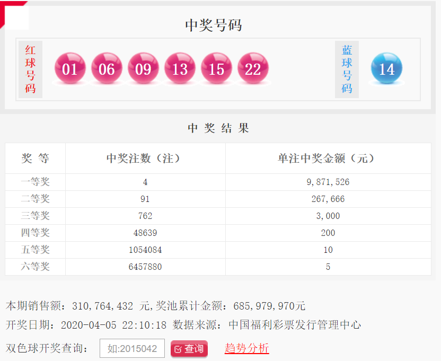
Task: Click the 蓝球号码 label box
Action: (347, 69)
